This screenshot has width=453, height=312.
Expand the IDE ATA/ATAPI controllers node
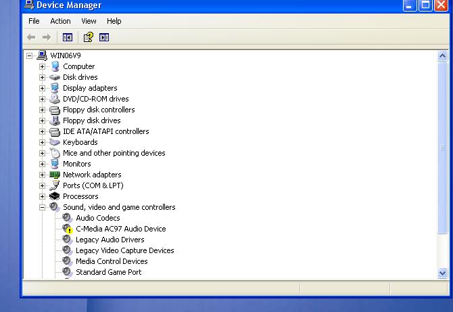[x=42, y=131]
